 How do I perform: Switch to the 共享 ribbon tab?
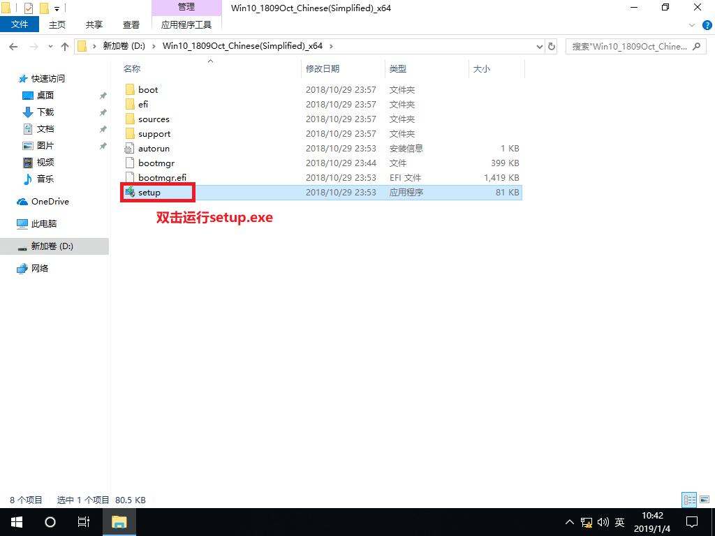coord(94,24)
